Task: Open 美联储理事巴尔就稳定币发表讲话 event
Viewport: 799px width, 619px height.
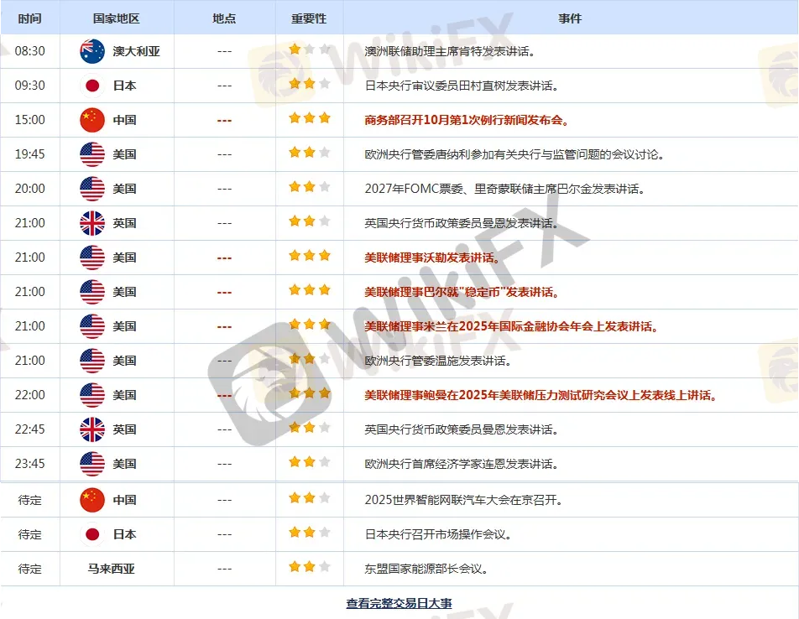Action: pyautogui.click(x=462, y=292)
